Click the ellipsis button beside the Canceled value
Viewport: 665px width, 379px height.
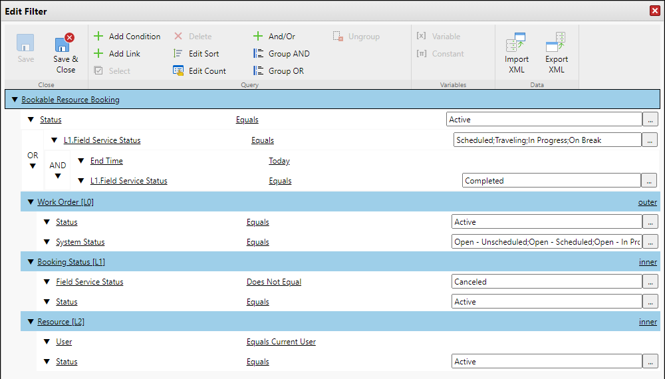coord(650,282)
